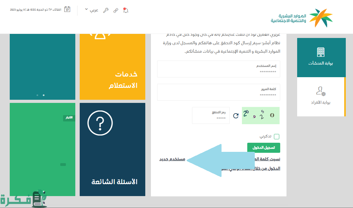This screenshot has height=208, width=353.
Task: Select the second carousel dot indicator
Action: [43, 95]
